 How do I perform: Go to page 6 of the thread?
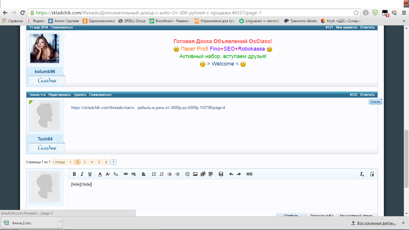tap(106, 162)
